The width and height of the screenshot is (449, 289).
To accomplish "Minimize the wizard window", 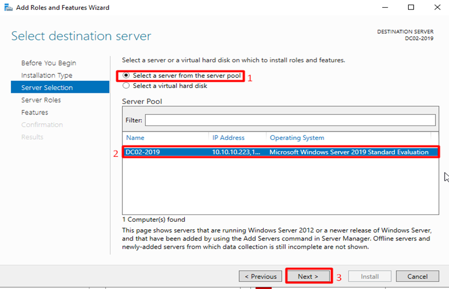I will click(386, 8).
